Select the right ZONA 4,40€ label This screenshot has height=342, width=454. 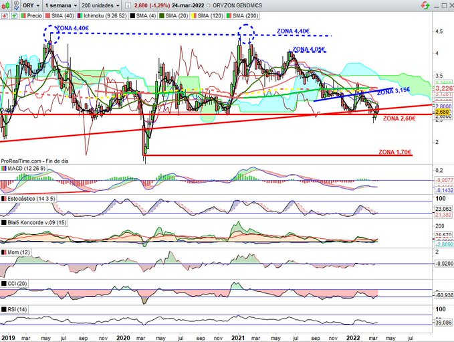(293, 31)
